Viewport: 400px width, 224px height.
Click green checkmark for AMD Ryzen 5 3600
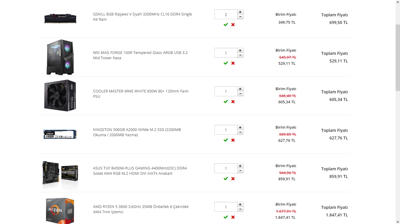tap(225, 217)
